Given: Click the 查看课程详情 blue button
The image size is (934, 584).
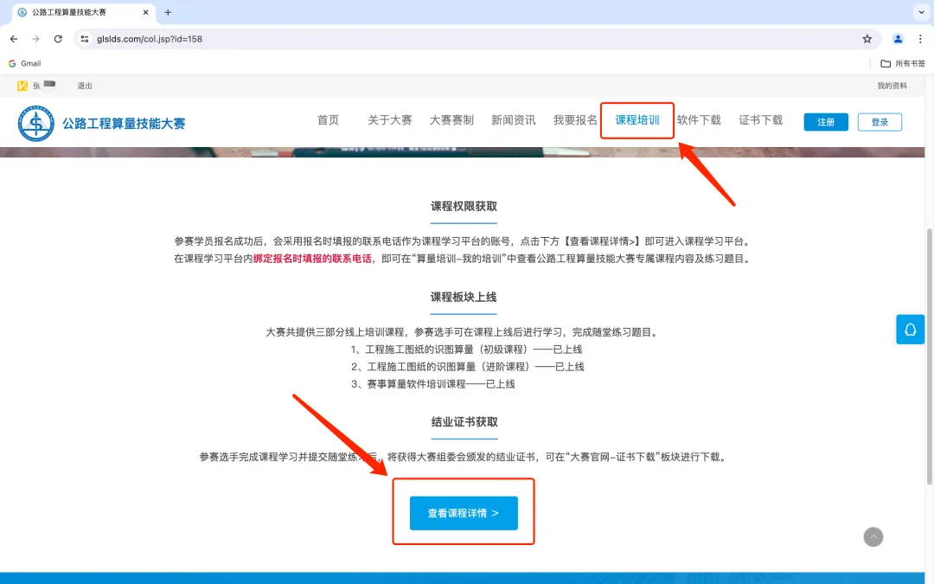Looking at the screenshot, I should 463,512.
